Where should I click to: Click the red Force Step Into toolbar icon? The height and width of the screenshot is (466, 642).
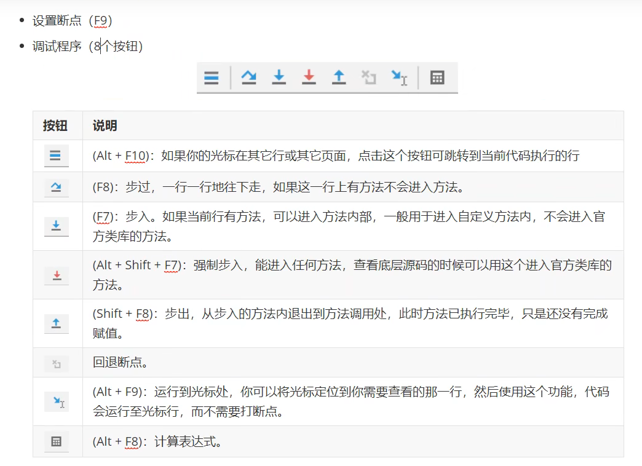tap(308, 77)
